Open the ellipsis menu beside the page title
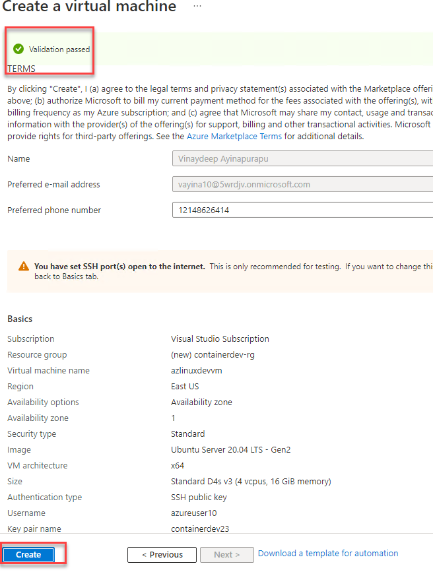The height and width of the screenshot is (578, 433). coord(197,6)
